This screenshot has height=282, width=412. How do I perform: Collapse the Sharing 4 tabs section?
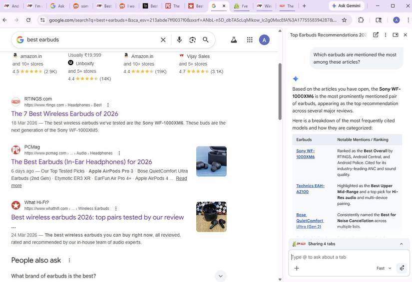click(x=401, y=244)
